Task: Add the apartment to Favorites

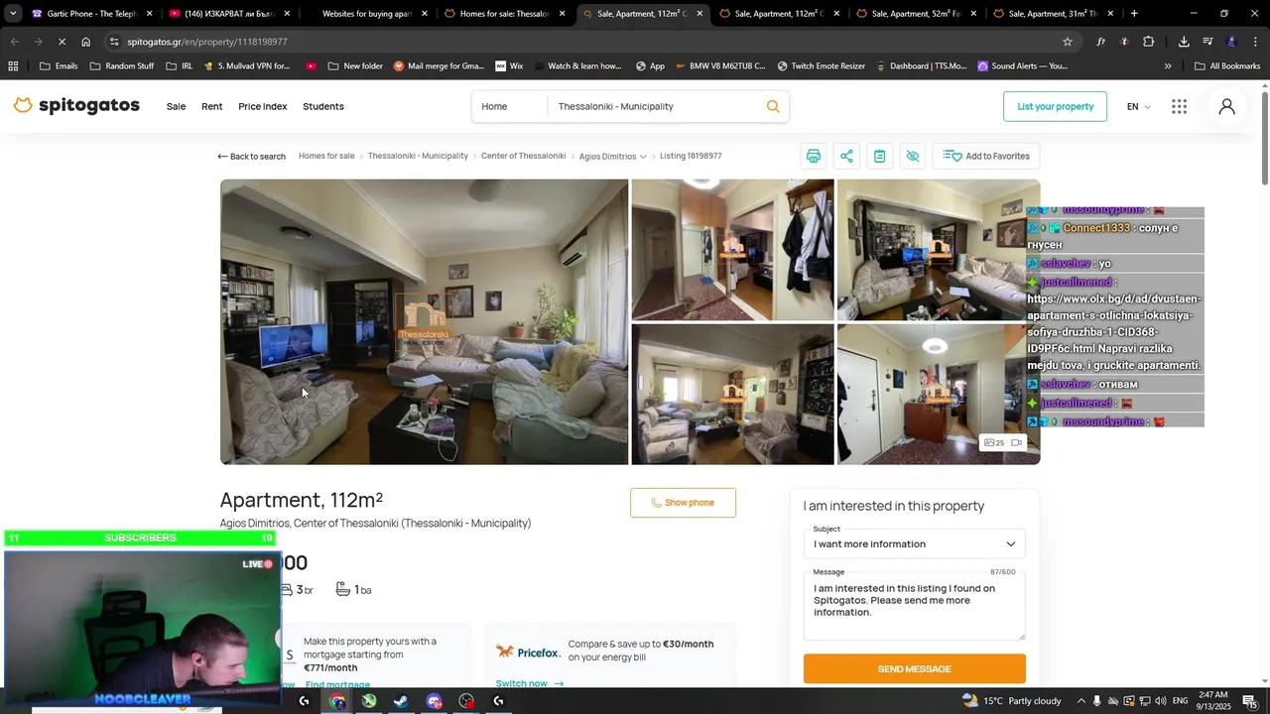Action: click(986, 156)
